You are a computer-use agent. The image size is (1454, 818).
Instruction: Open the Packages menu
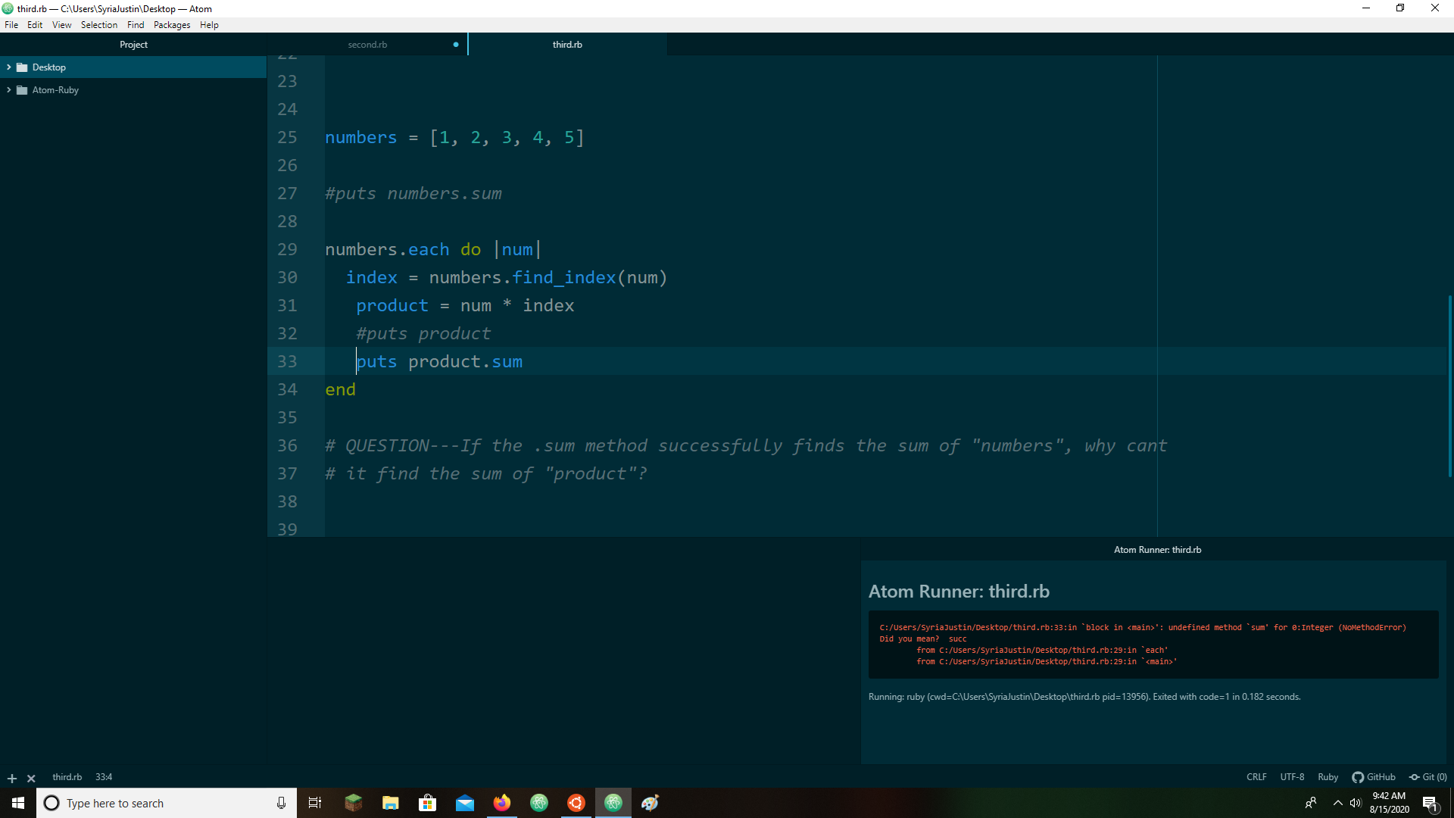[x=172, y=25]
